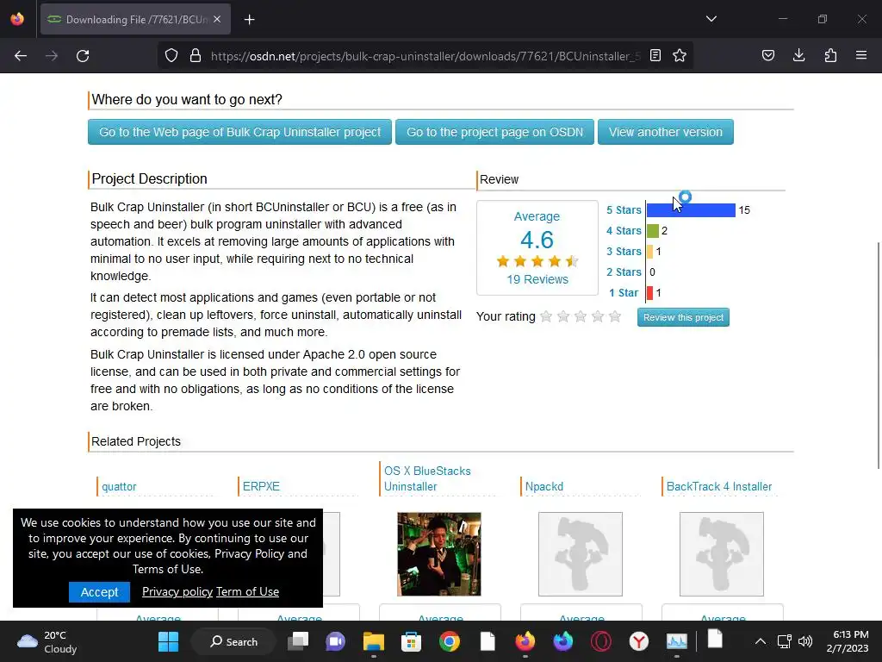Click the osdn.net URL address field
Viewport: 882px width, 662px height.
tap(425, 56)
